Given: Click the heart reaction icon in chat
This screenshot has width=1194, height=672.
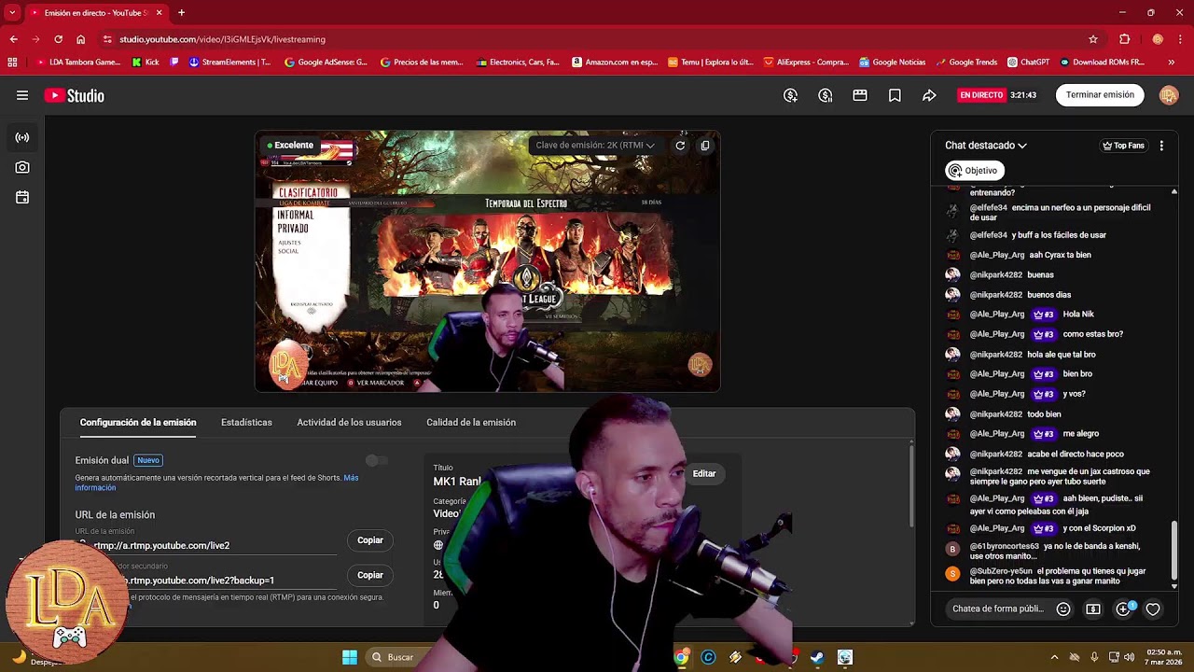Looking at the screenshot, I should point(1153,609).
